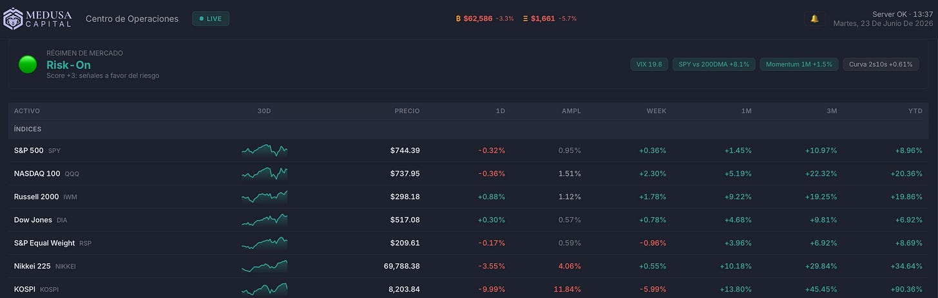The image size is (938, 298).
Task: Open the Nikkei 225 row
Action: pos(468,266)
